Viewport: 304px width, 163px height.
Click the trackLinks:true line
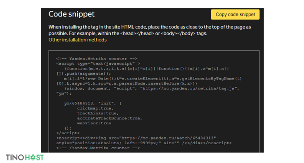point(98,113)
